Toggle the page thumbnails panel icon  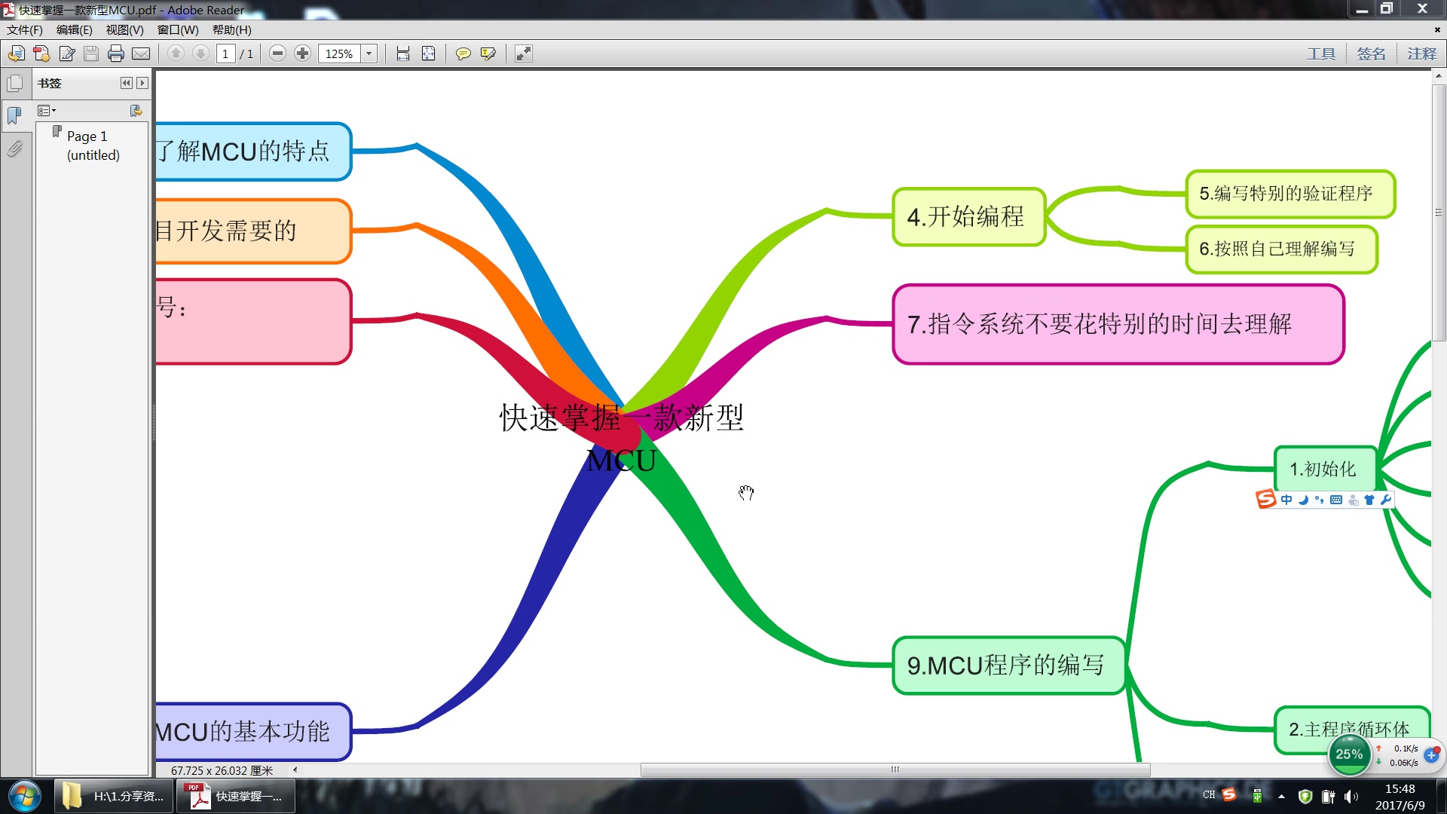(x=14, y=83)
